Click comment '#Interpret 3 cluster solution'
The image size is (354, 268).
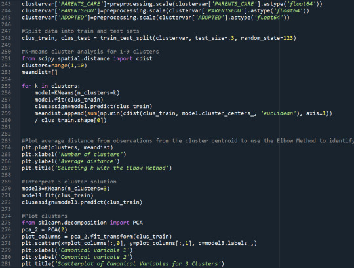(x=69, y=182)
